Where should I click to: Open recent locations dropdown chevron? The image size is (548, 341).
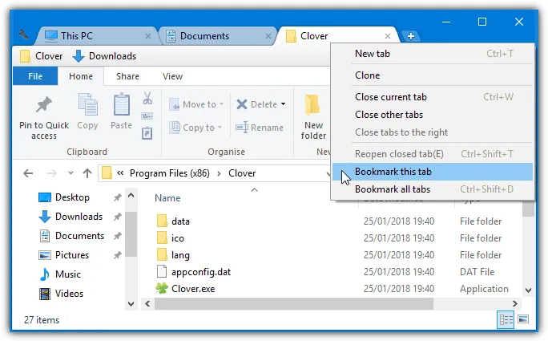71,173
